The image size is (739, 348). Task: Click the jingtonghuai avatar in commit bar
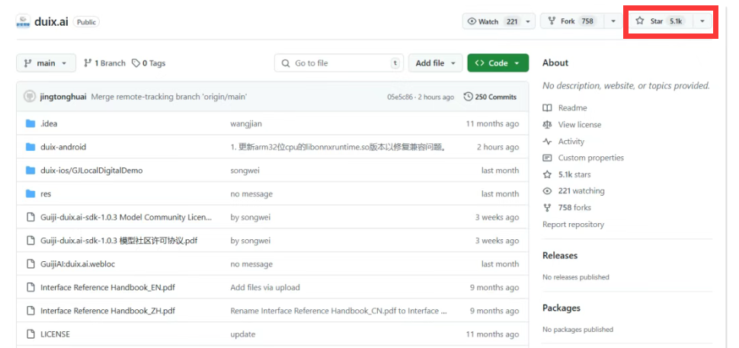point(29,97)
